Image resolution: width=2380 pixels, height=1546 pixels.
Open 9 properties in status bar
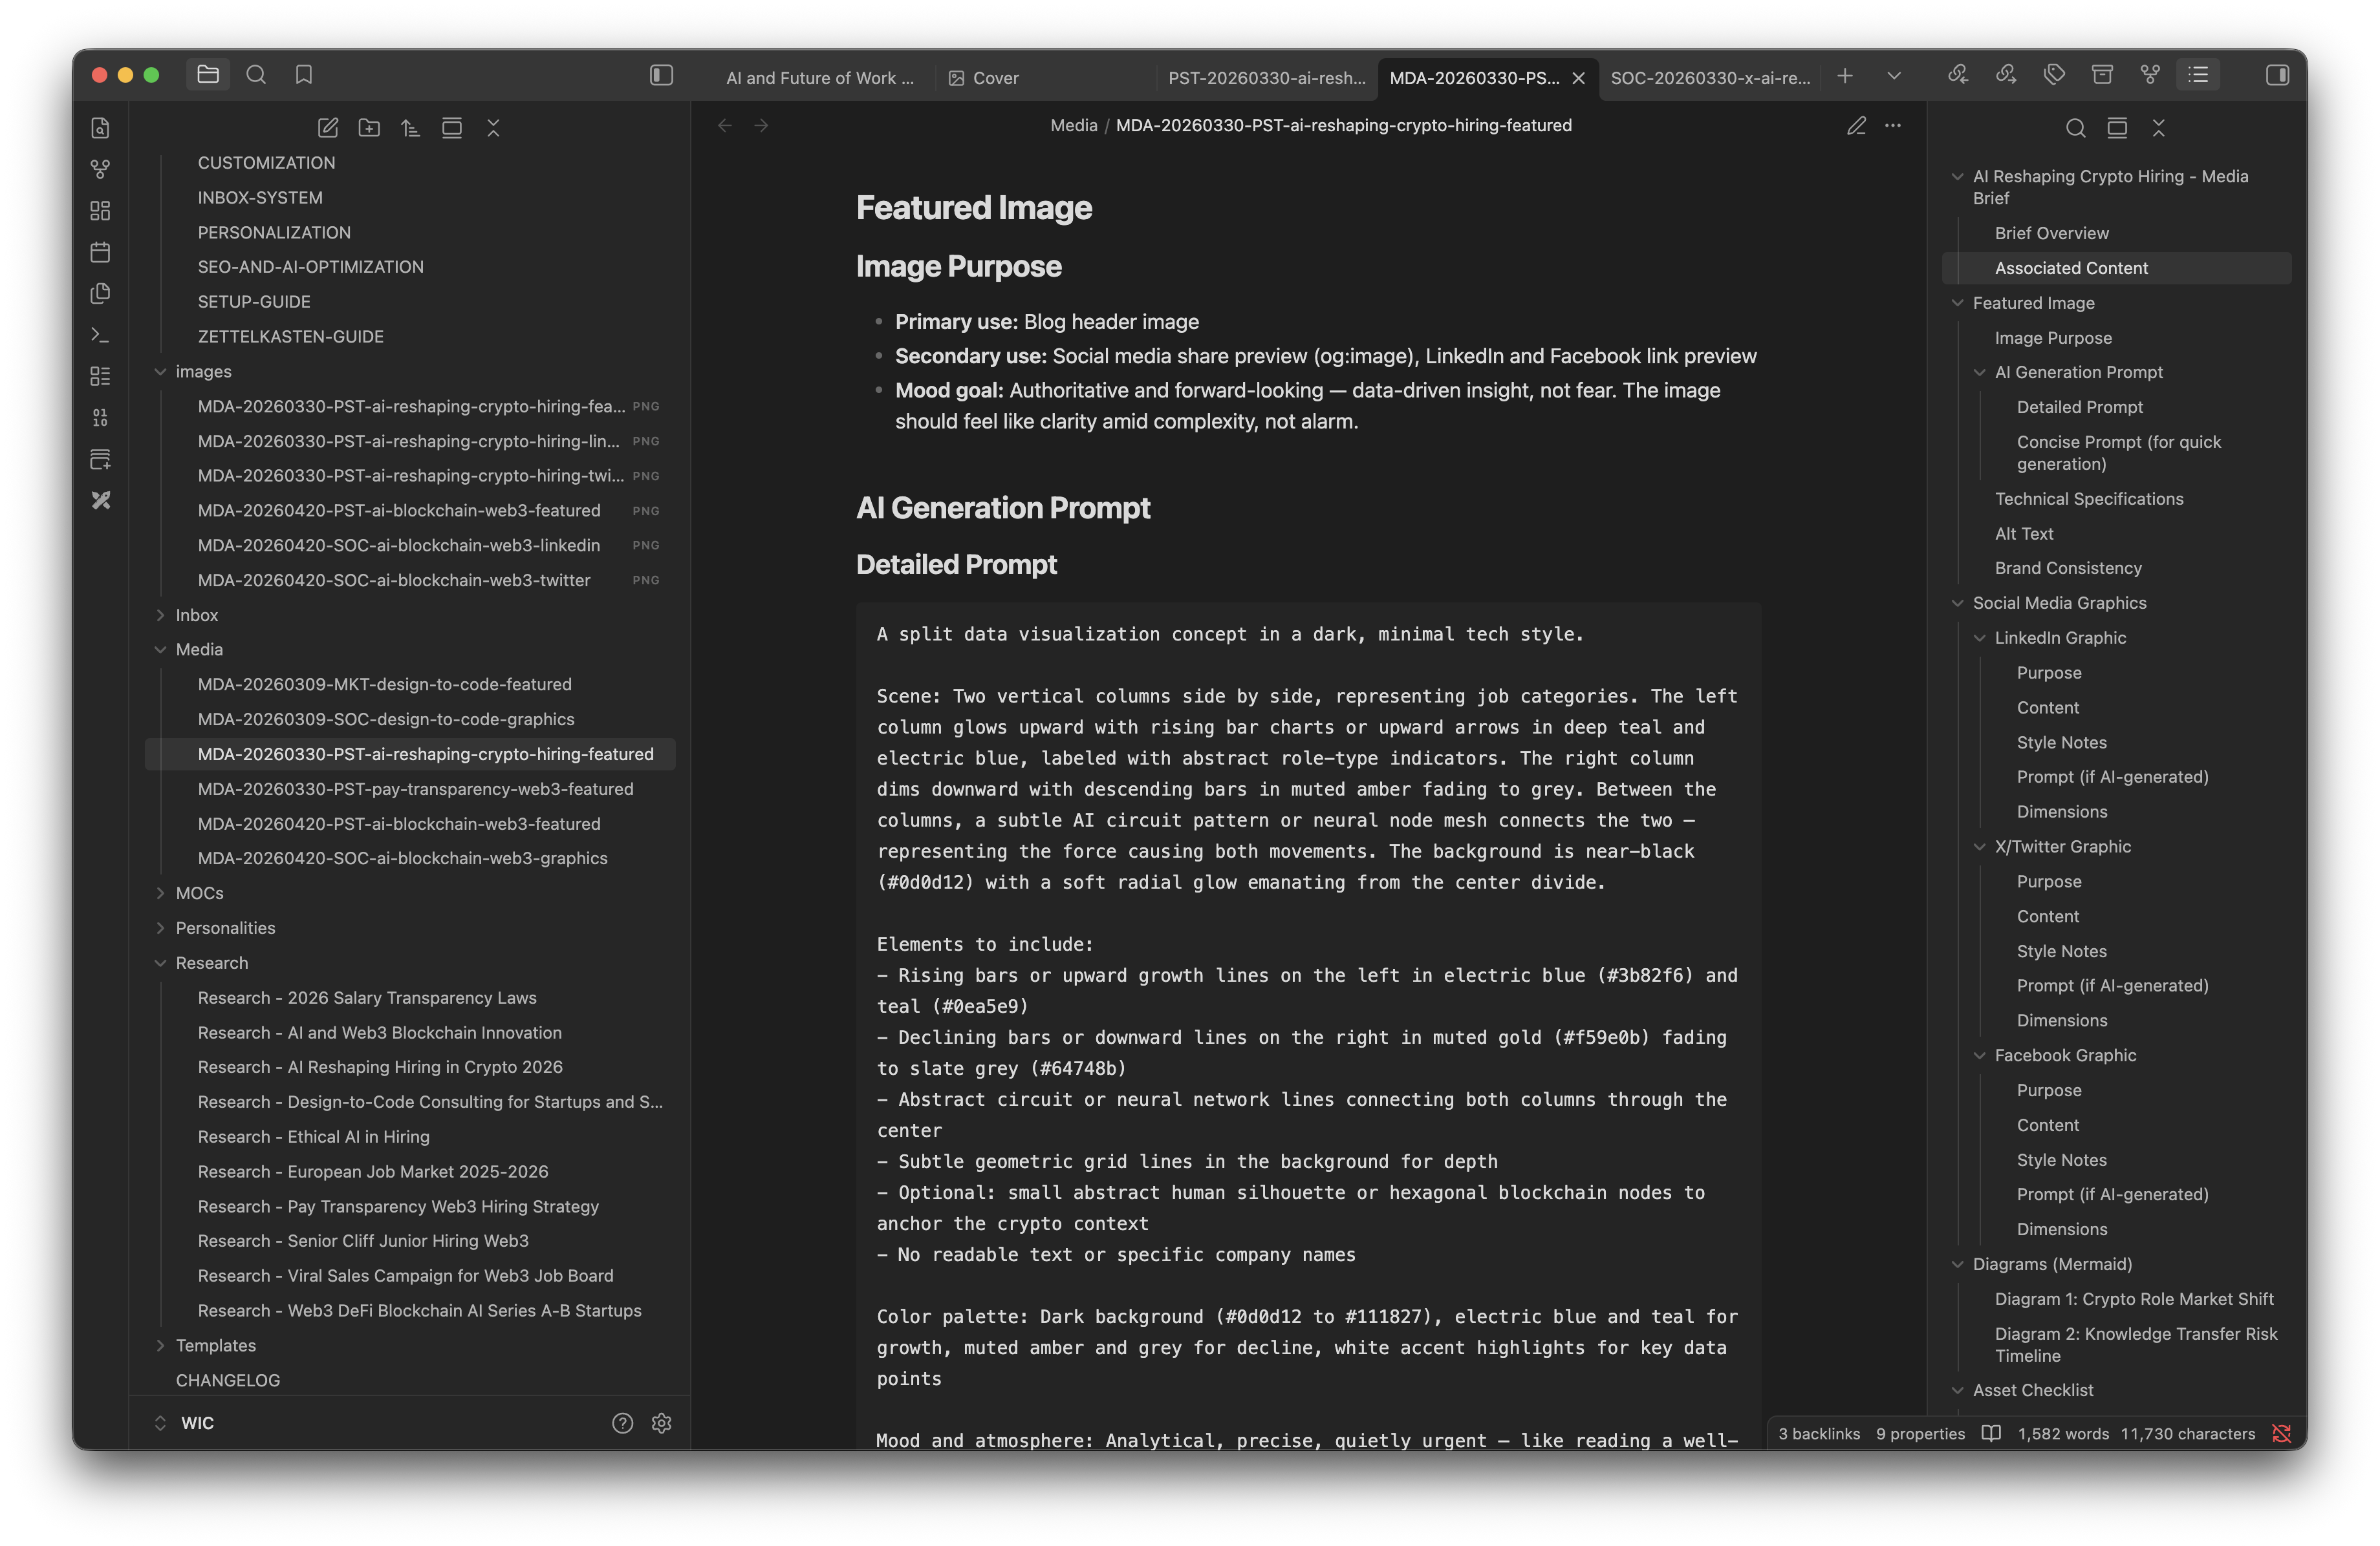click(x=1920, y=1434)
